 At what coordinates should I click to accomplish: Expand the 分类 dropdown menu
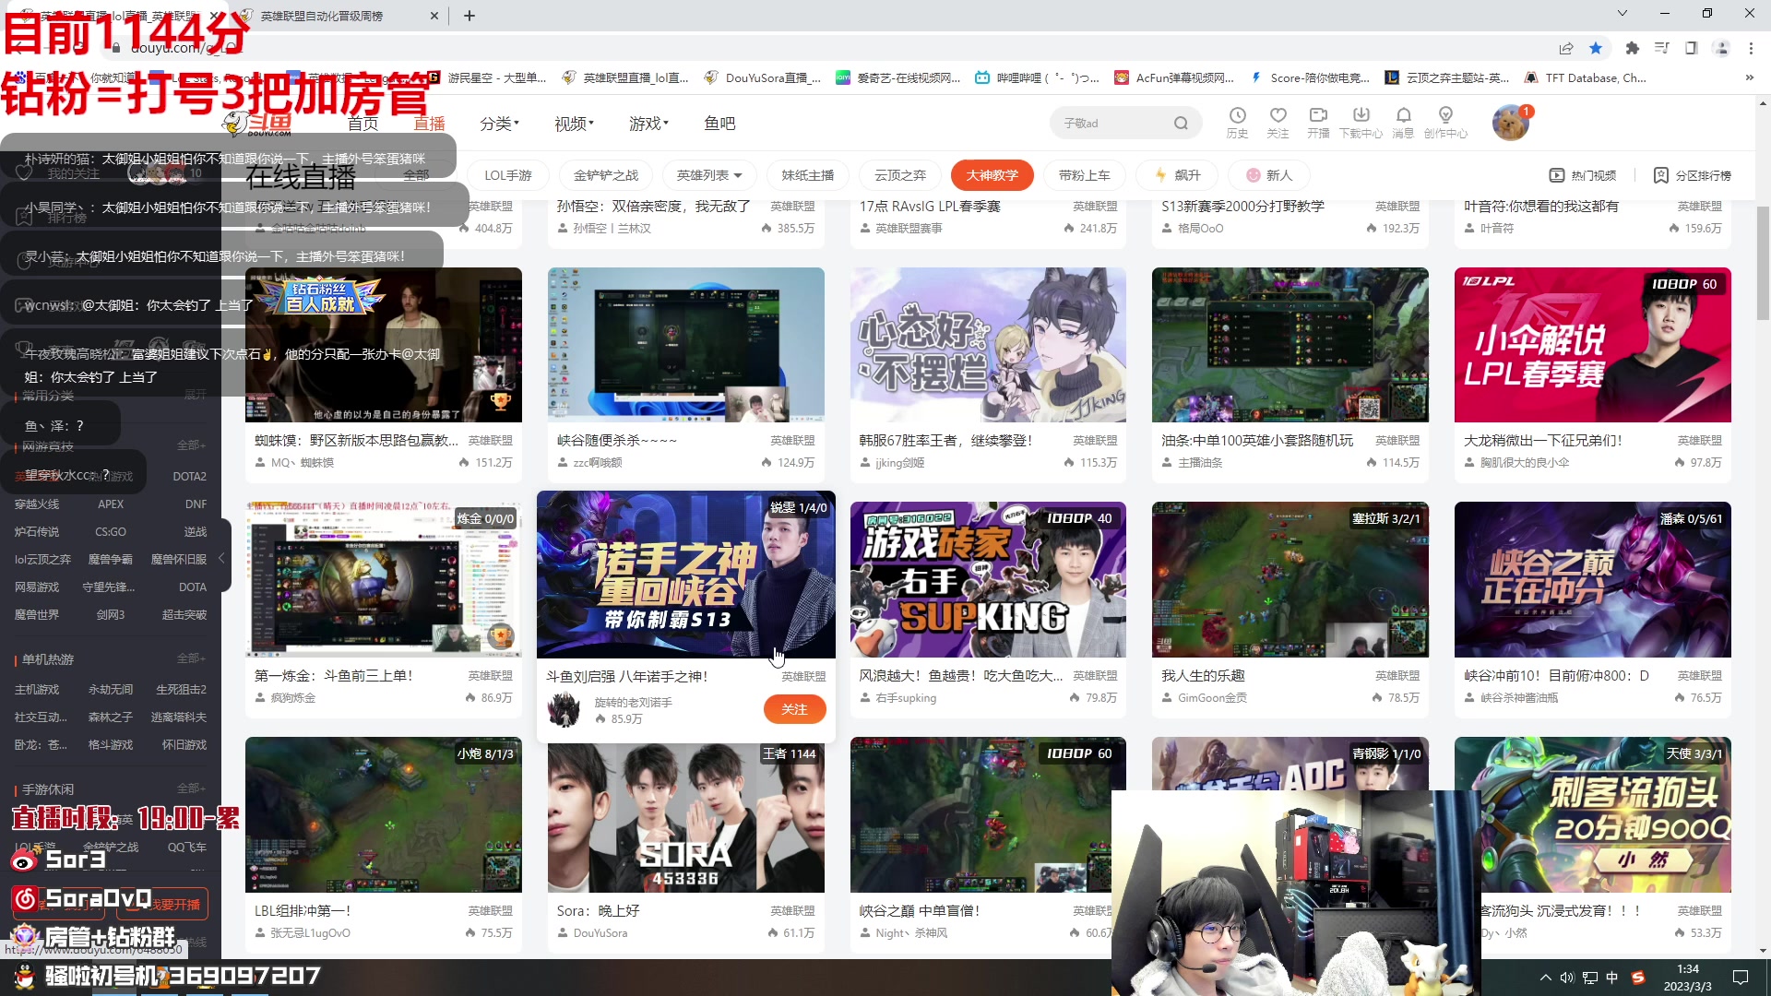[x=499, y=124]
